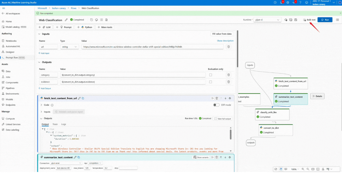Rename fetch_text_content_from_url with pencil icon

79,98
